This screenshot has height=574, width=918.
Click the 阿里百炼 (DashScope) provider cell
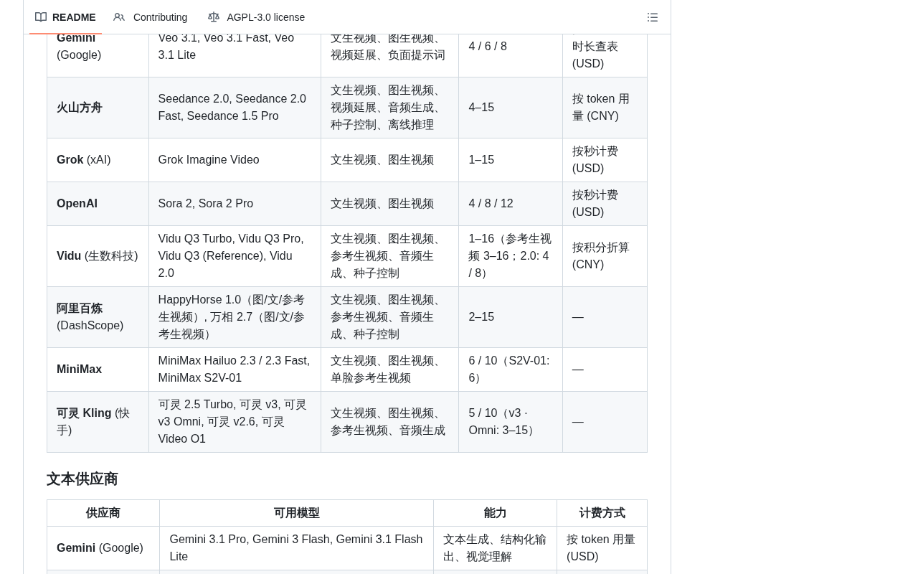coord(98,317)
